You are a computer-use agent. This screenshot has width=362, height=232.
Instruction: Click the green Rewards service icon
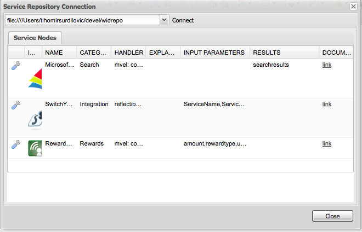click(35, 148)
